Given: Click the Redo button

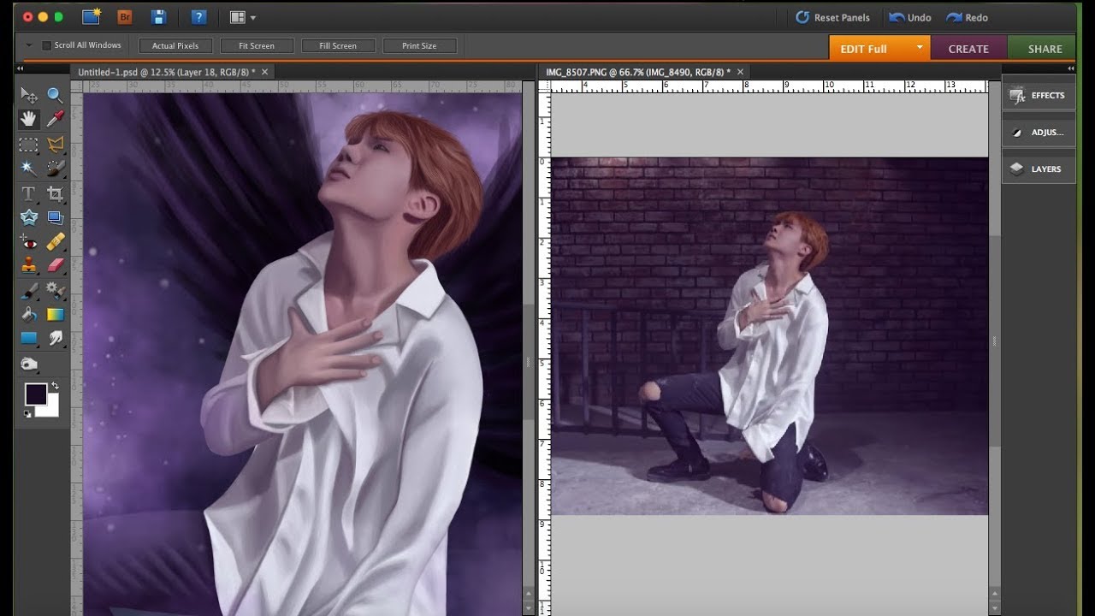Looking at the screenshot, I should click(967, 17).
